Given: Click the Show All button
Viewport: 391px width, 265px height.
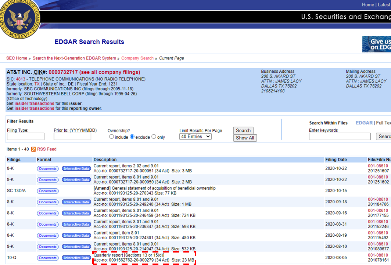Looking at the screenshot, I should (245, 138).
